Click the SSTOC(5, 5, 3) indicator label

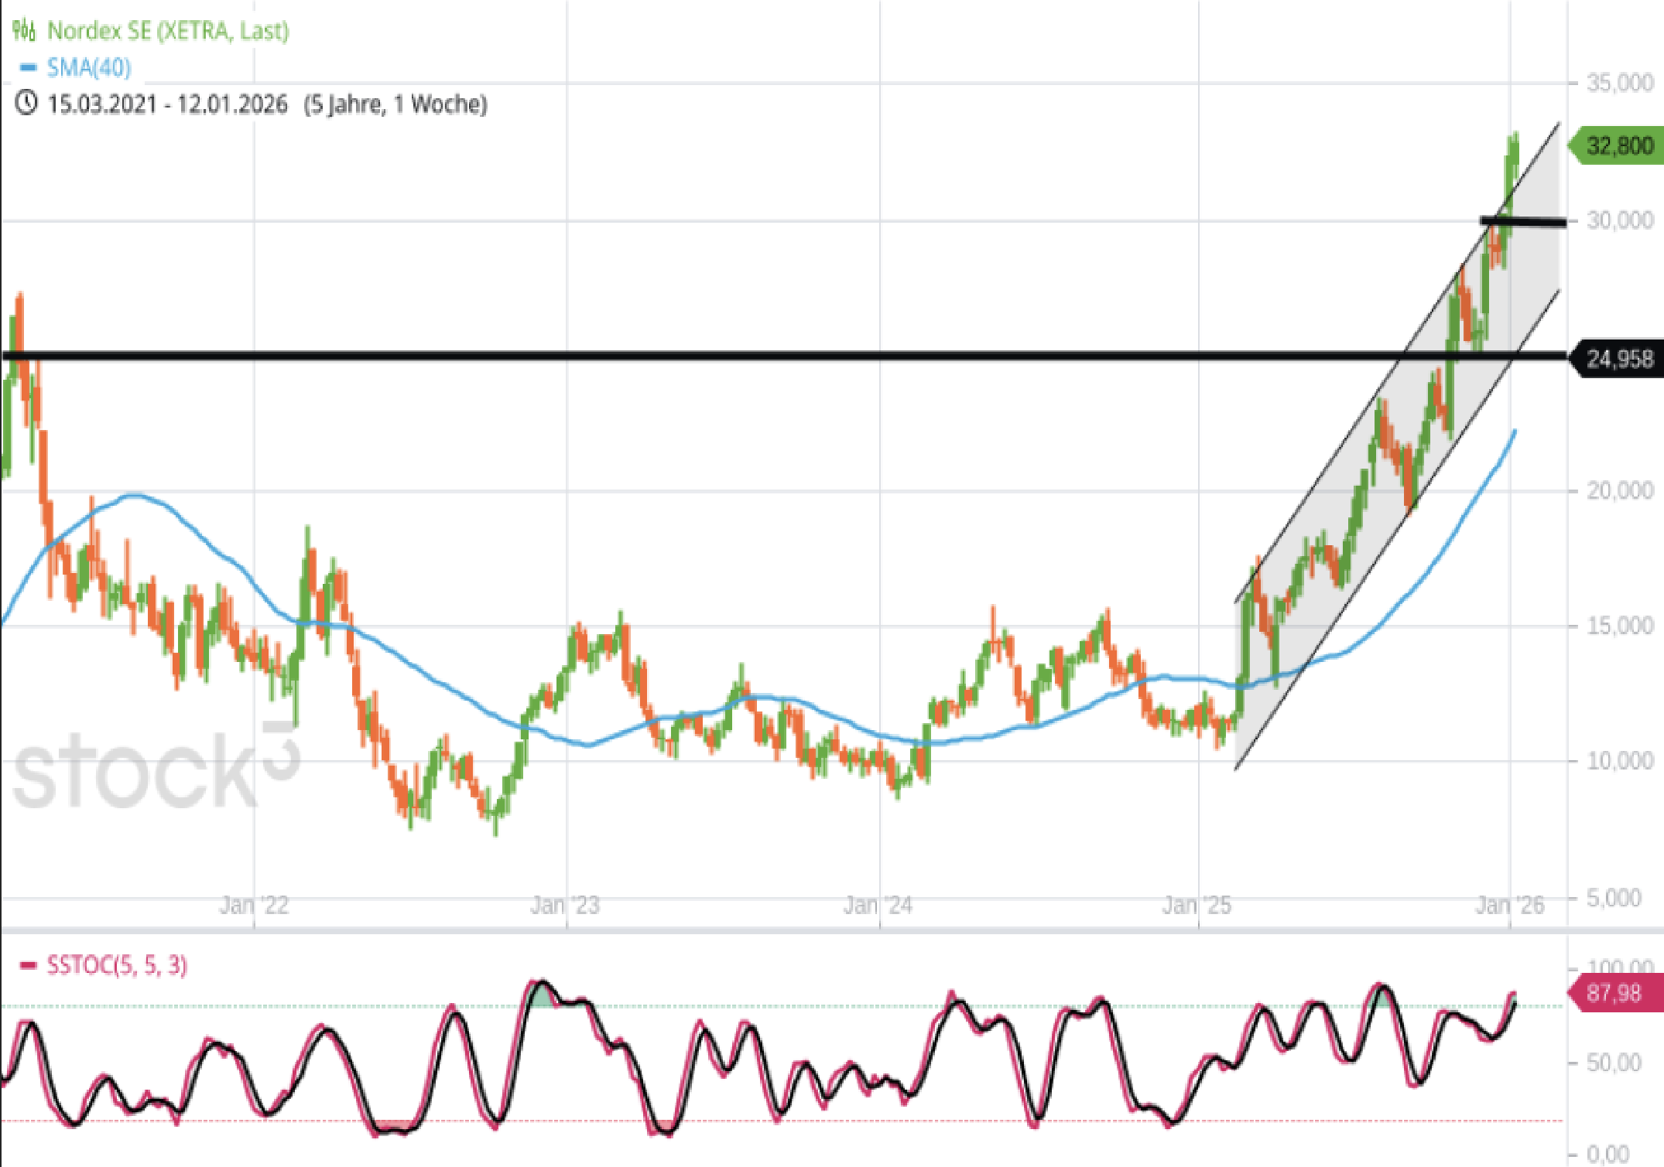tap(117, 965)
